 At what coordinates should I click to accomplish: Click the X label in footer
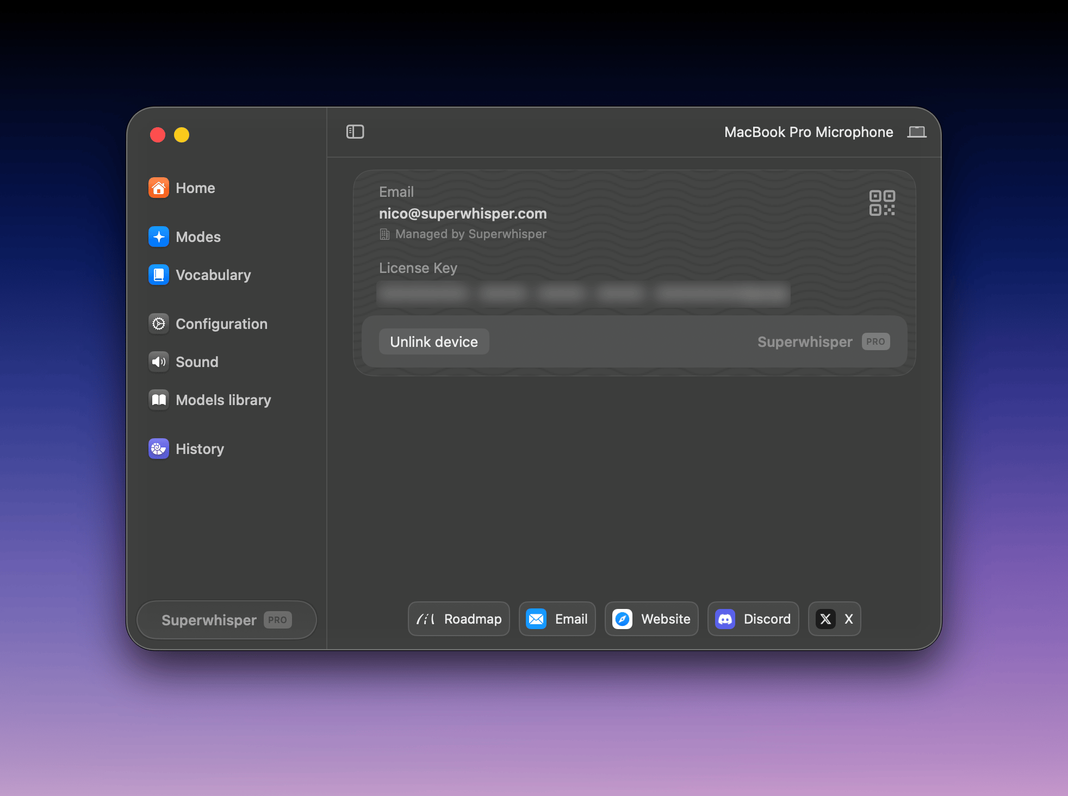coord(849,619)
